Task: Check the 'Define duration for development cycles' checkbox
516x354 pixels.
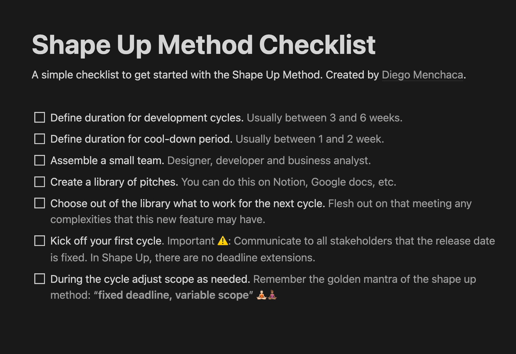Action: (x=40, y=117)
